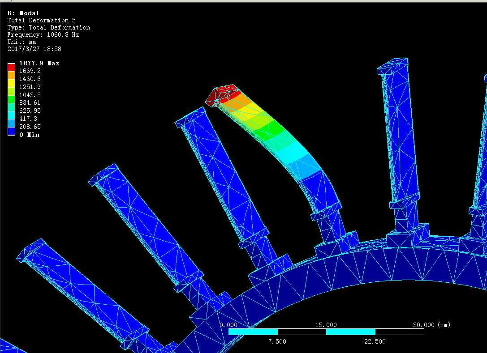Click the 7.500 label under the scale ruler

277,341
